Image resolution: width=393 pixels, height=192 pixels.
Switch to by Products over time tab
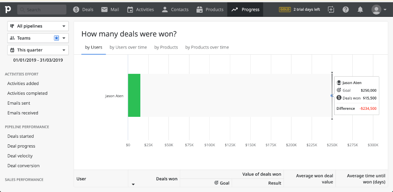pos(207,47)
